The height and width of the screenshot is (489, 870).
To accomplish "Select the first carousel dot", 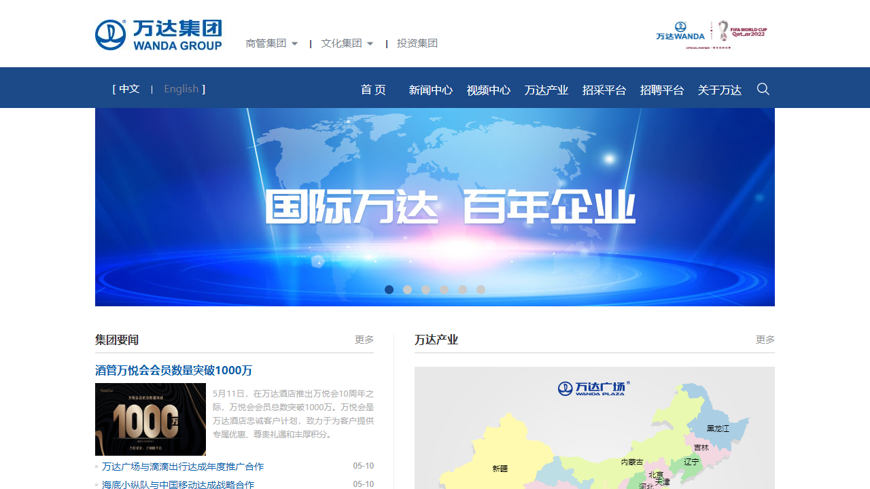I will click(389, 289).
